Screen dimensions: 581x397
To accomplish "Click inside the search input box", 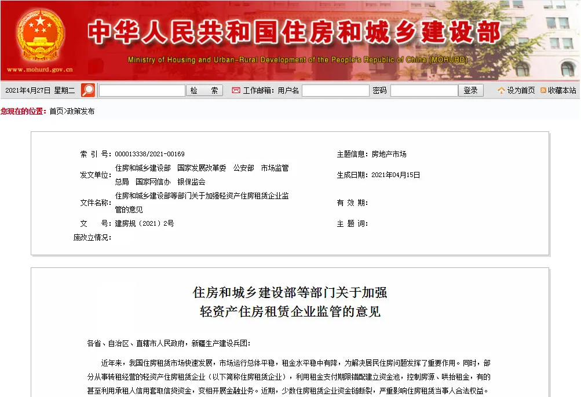I will click(x=141, y=90).
